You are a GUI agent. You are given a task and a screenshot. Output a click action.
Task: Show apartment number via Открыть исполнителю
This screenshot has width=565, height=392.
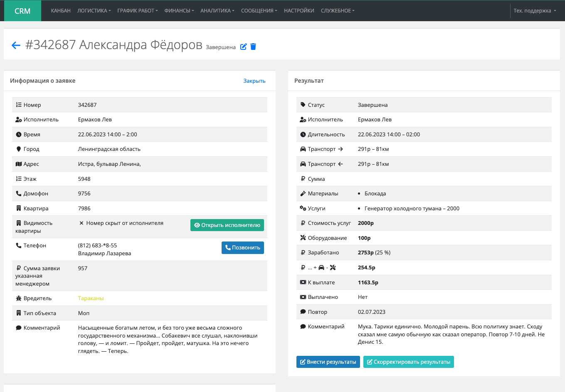227,225
